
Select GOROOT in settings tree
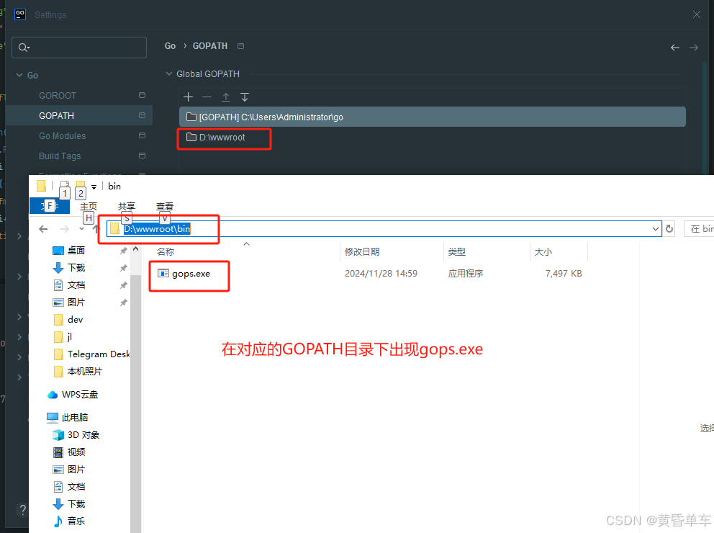[58, 96]
